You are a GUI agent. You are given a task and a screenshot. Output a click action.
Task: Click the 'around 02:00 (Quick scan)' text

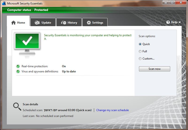75,110
